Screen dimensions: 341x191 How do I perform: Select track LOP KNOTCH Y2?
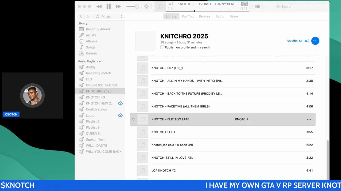(x=223, y=171)
